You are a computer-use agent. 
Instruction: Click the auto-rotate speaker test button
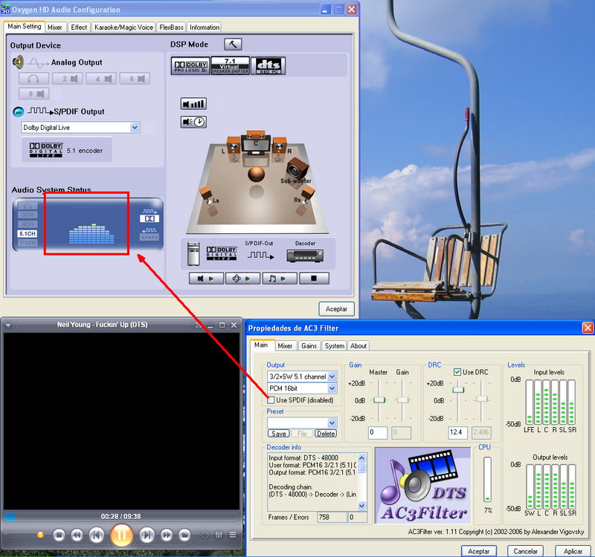(242, 278)
